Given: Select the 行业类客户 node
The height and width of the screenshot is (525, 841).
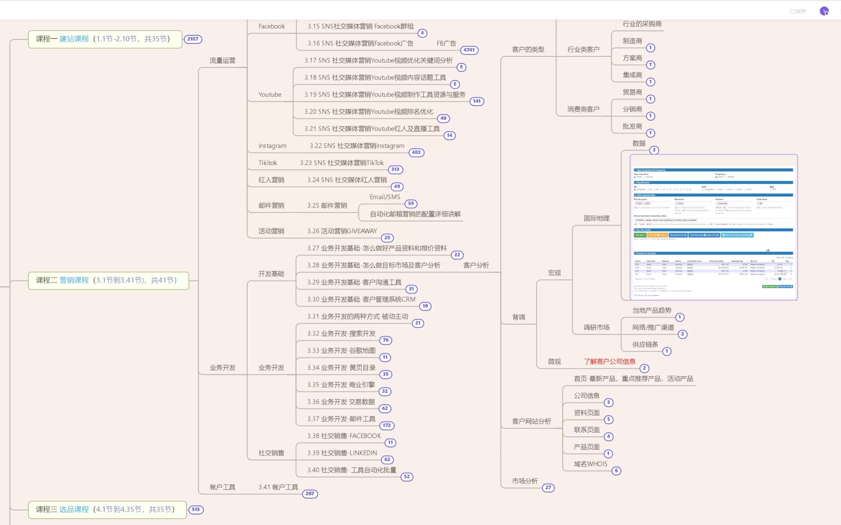Looking at the screenshot, I should tap(583, 49).
